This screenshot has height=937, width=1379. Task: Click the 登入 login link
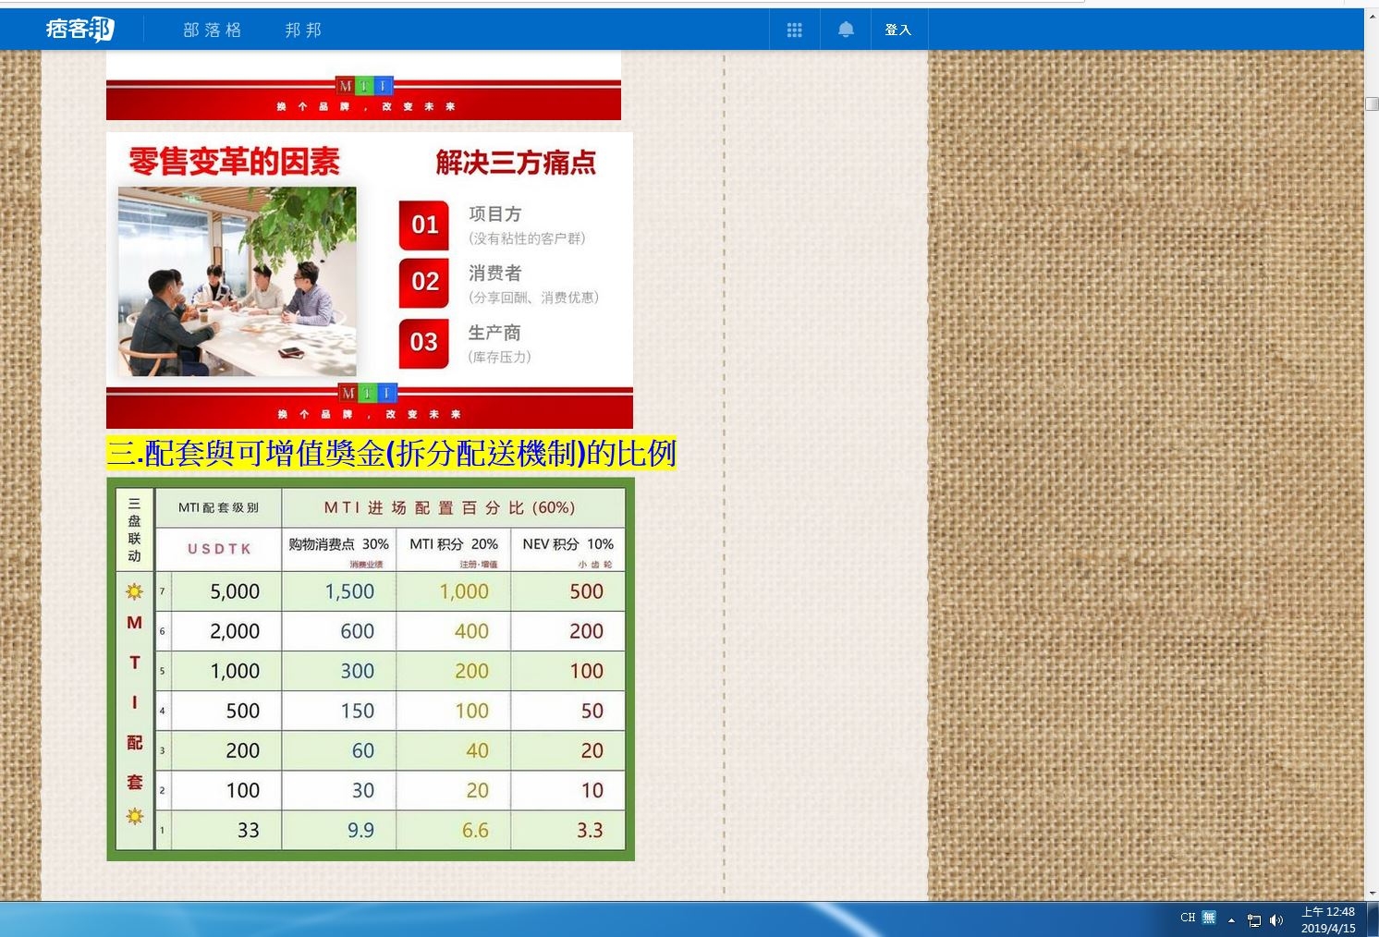pos(897,30)
